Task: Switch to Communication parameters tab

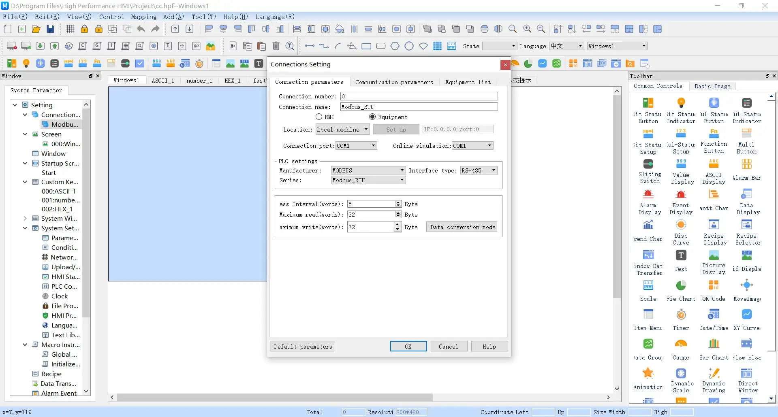Action: tap(394, 82)
